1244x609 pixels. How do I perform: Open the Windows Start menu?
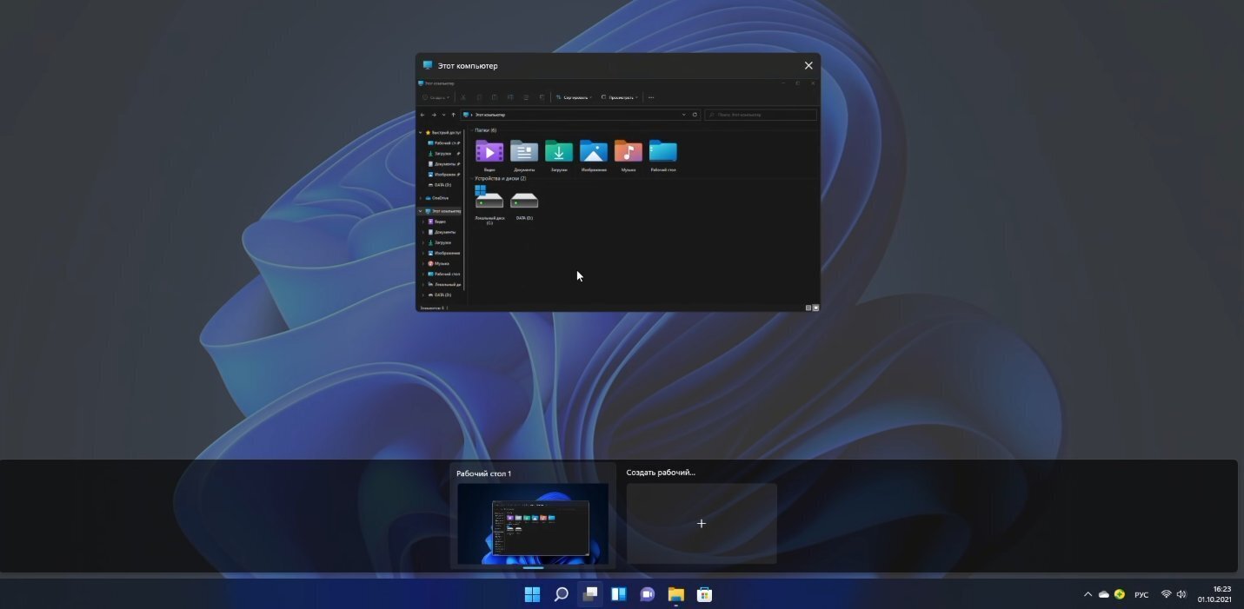532,594
